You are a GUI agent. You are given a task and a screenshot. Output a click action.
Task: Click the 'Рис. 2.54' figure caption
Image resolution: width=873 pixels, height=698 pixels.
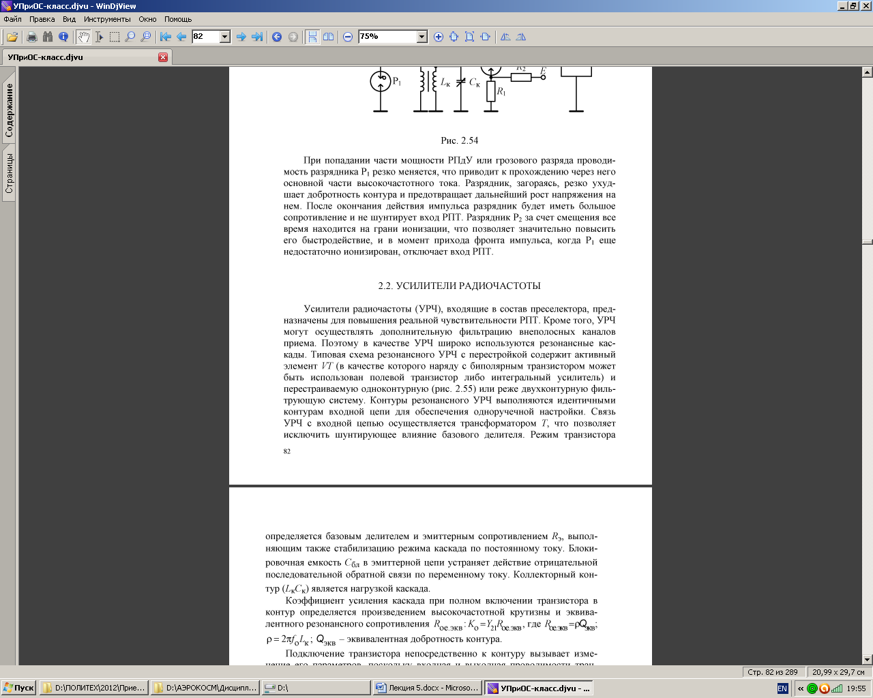pos(460,140)
